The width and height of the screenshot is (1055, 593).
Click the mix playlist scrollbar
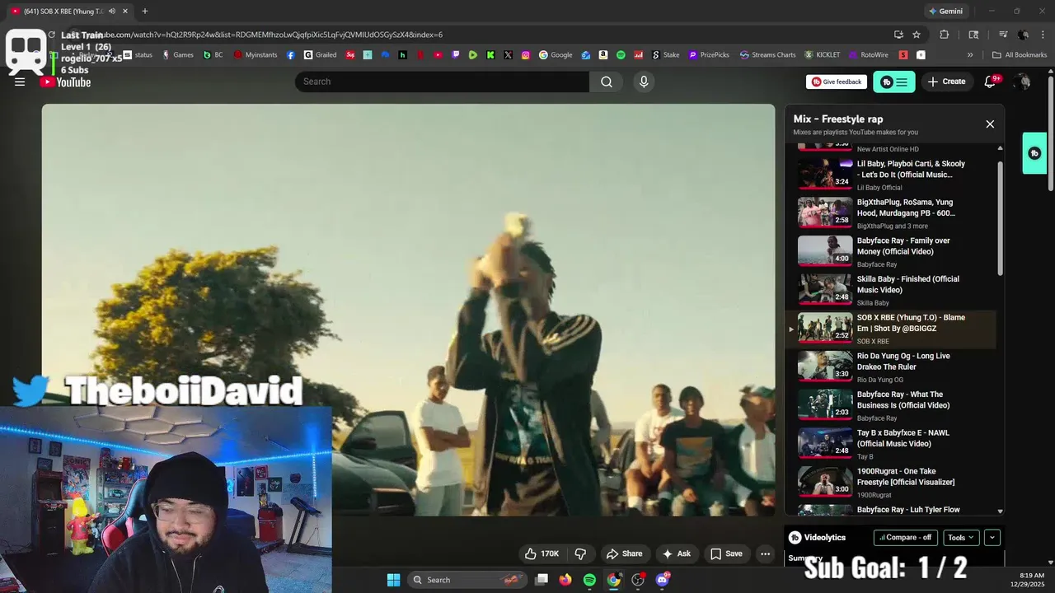[1001, 218]
